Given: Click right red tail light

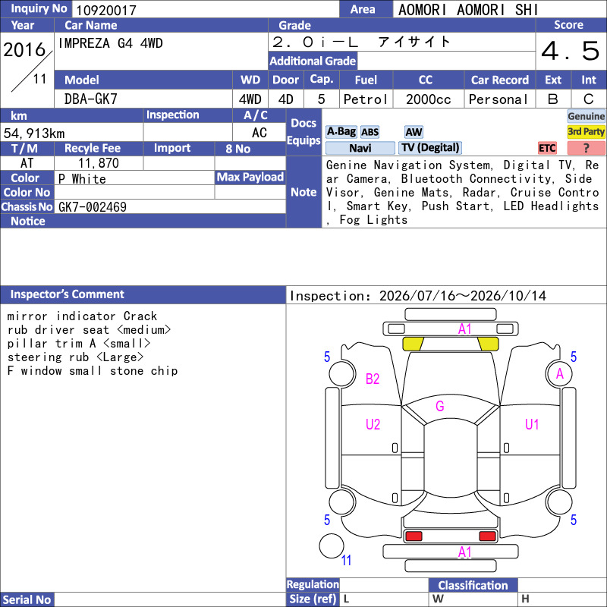Looking at the screenshot, I should 487,536.
